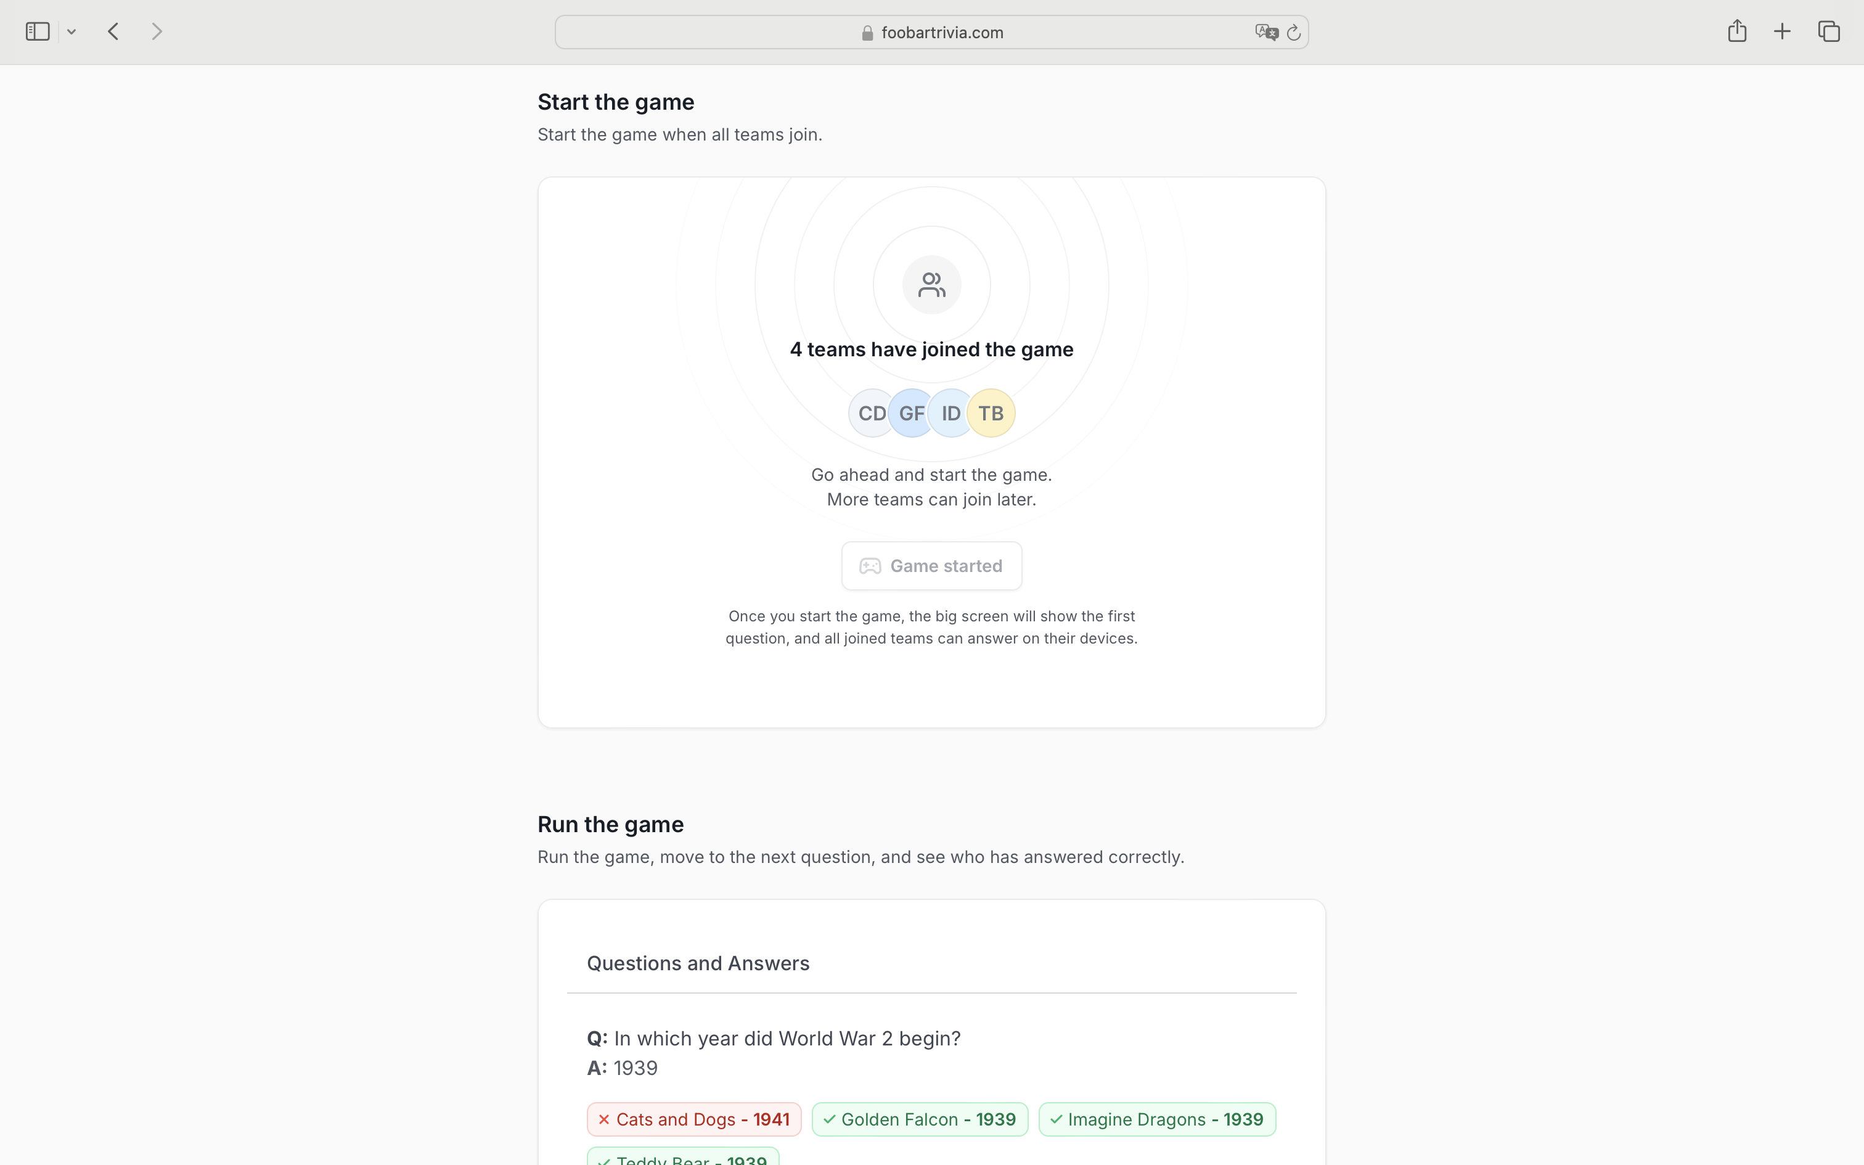Open the Share menu icon
Screen dimensions: 1864x1165
click(x=1737, y=31)
